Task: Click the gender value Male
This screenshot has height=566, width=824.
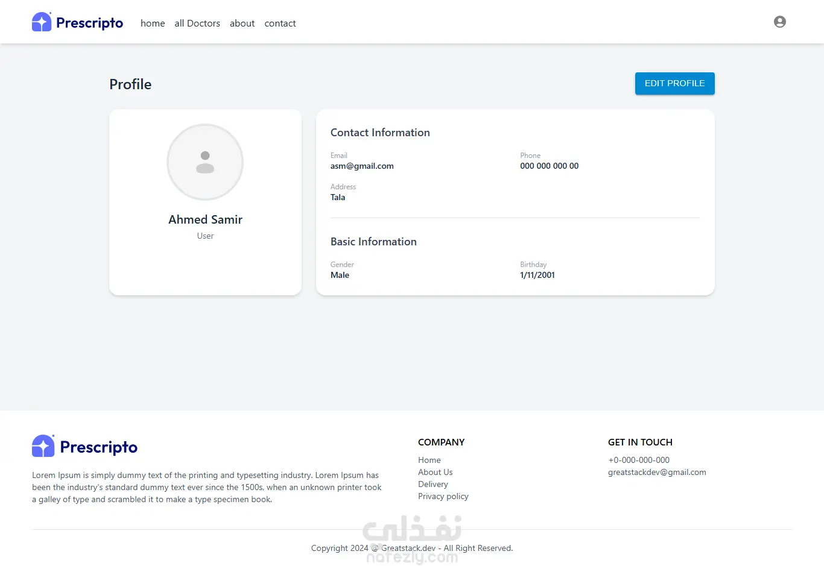Action: click(x=340, y=275)
